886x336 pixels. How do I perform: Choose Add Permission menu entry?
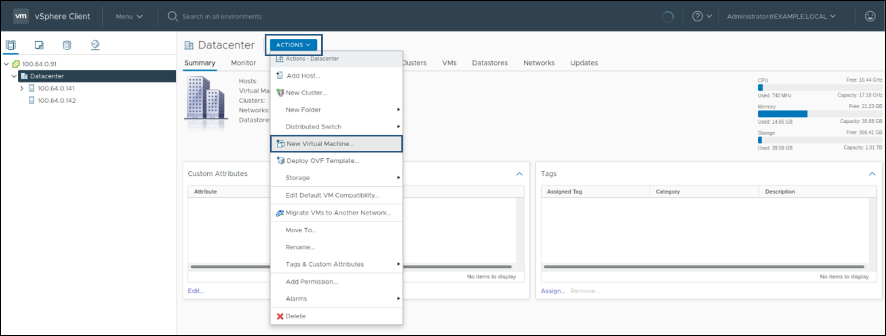pyautogui.click(x=336, y=282)
